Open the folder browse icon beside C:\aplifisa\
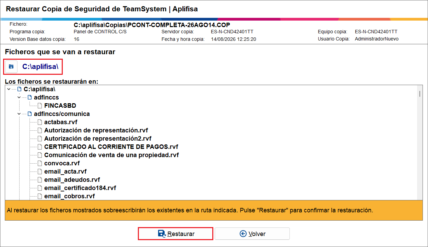The height and width of the screenshot is (247, 428). (x=11, y=67)
